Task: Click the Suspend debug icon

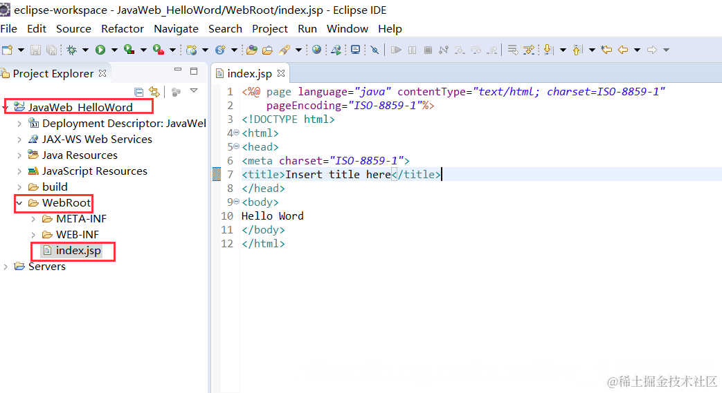Action: [412, 50]
